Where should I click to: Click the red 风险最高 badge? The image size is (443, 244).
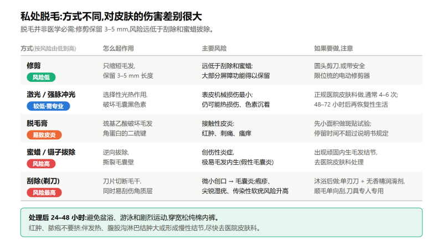tap(44, 193)
